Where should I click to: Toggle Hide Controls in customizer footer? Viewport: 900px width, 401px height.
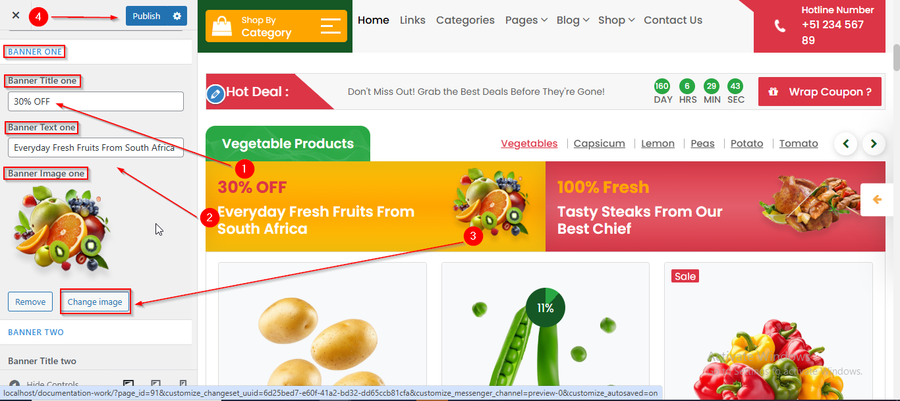pos(43,385)
